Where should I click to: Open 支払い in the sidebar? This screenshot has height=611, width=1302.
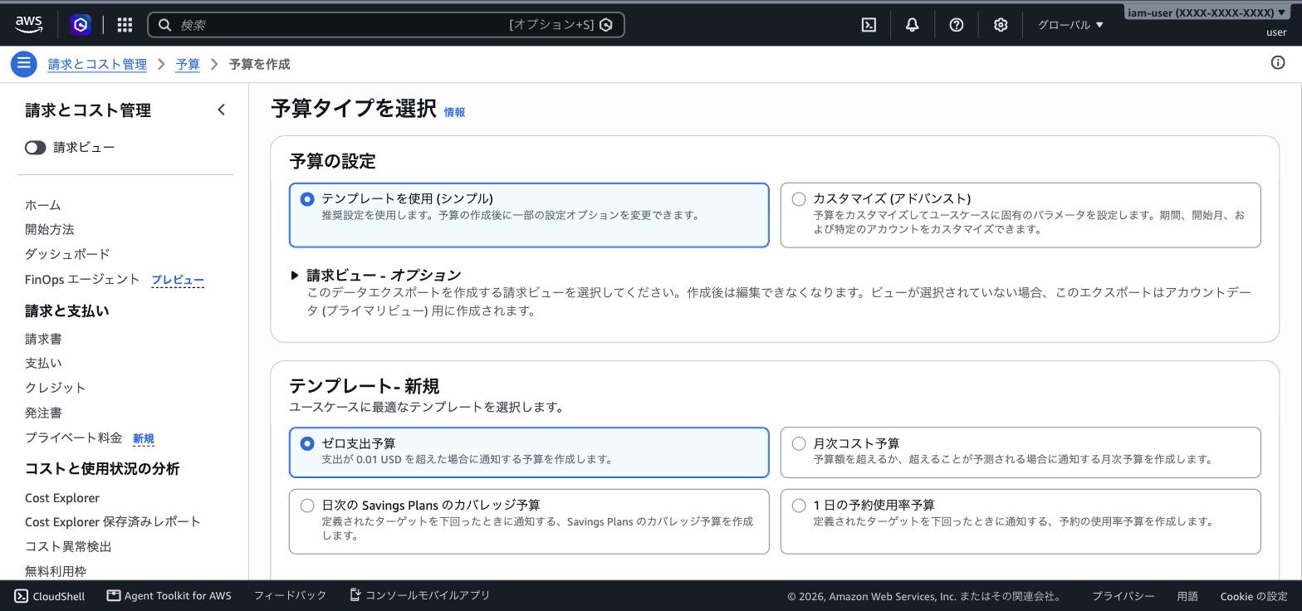[x=43, y=363]
